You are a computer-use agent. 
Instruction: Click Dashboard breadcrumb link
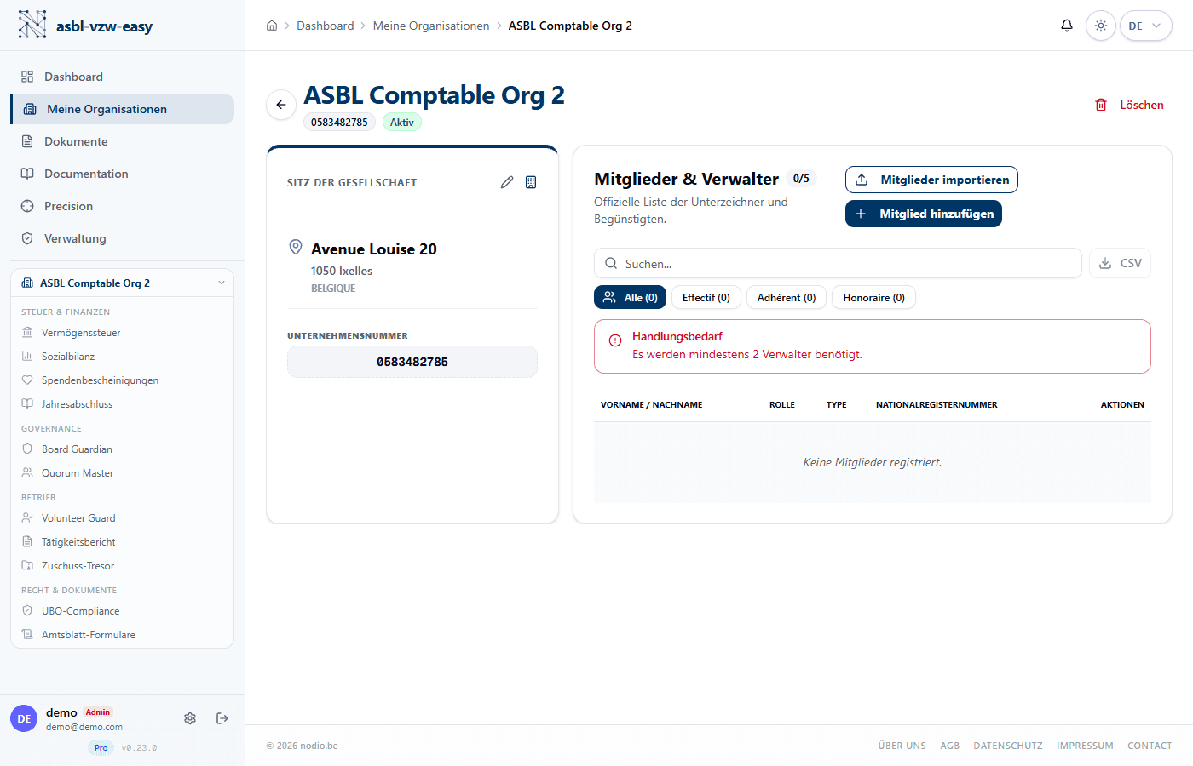coord(326,26)
